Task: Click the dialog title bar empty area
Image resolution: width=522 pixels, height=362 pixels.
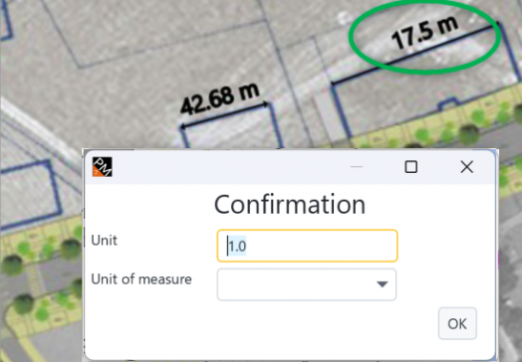Action: (x=233, y=167)
